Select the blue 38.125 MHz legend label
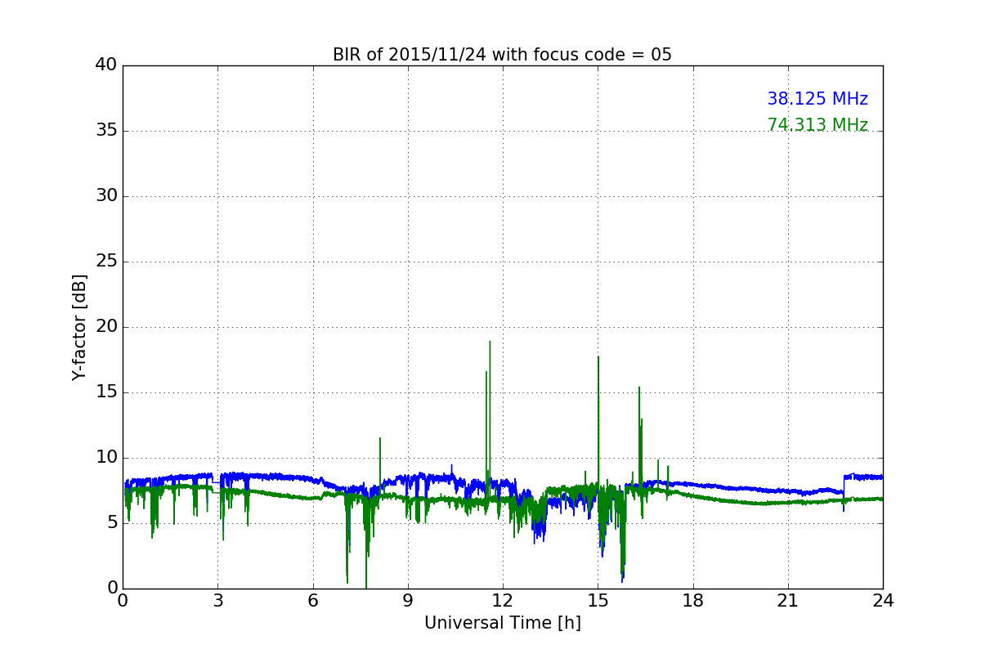 (817, 99)
